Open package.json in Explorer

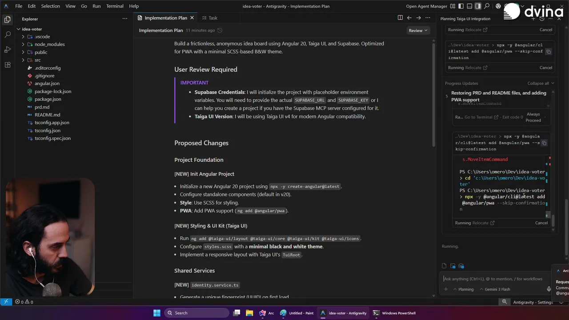[48, 99]
